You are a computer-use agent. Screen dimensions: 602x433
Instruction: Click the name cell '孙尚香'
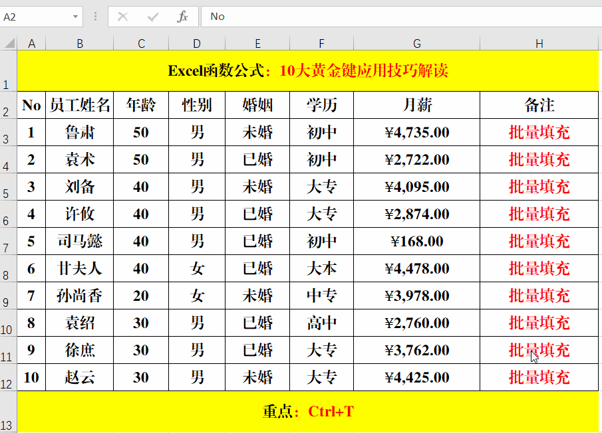(x=79, y=296)
